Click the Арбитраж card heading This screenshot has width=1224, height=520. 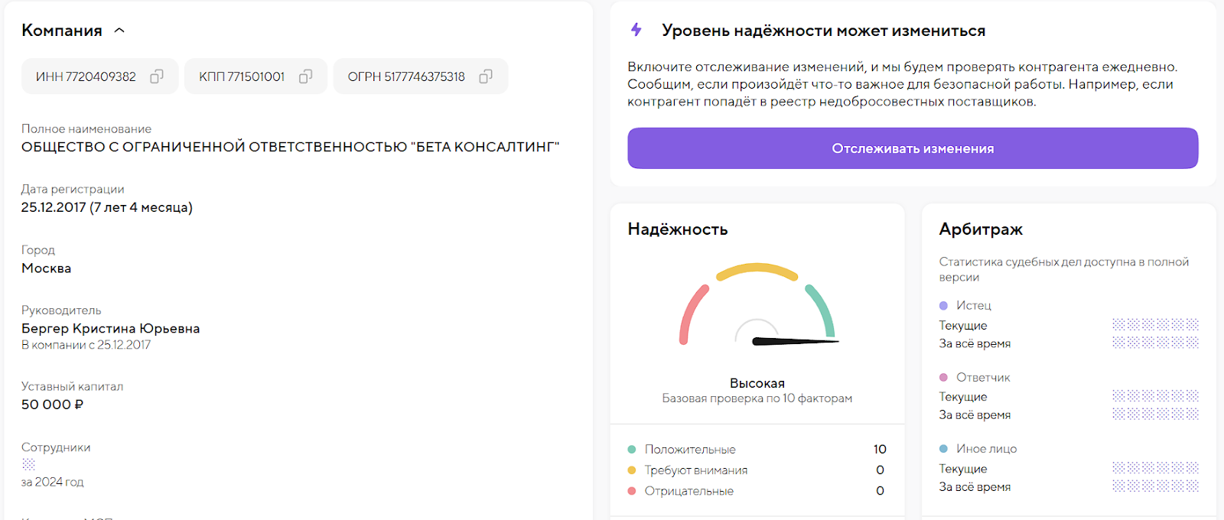click(x=981, y=229)
